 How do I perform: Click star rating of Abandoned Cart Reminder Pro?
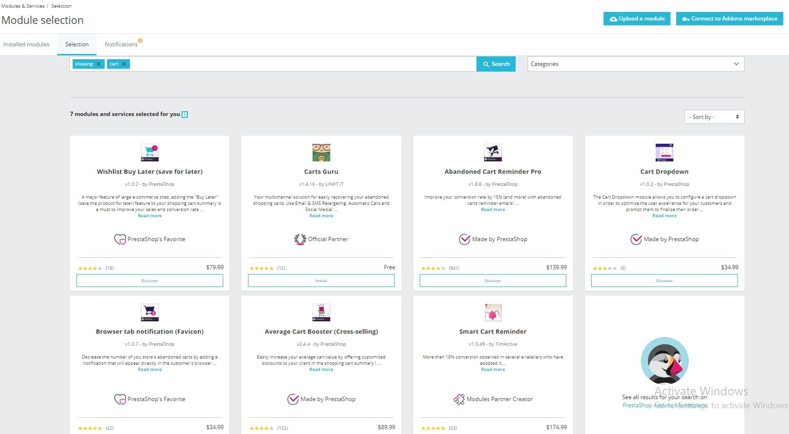coord(433,268)
